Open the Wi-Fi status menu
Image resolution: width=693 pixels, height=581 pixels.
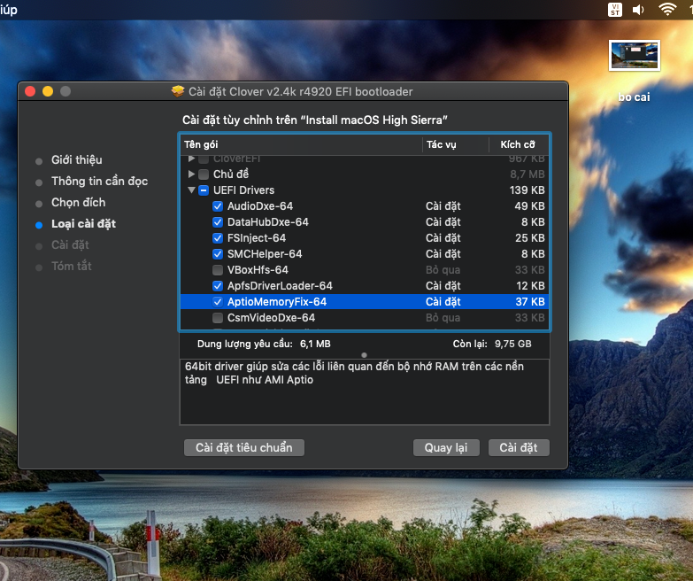[667, 9]
